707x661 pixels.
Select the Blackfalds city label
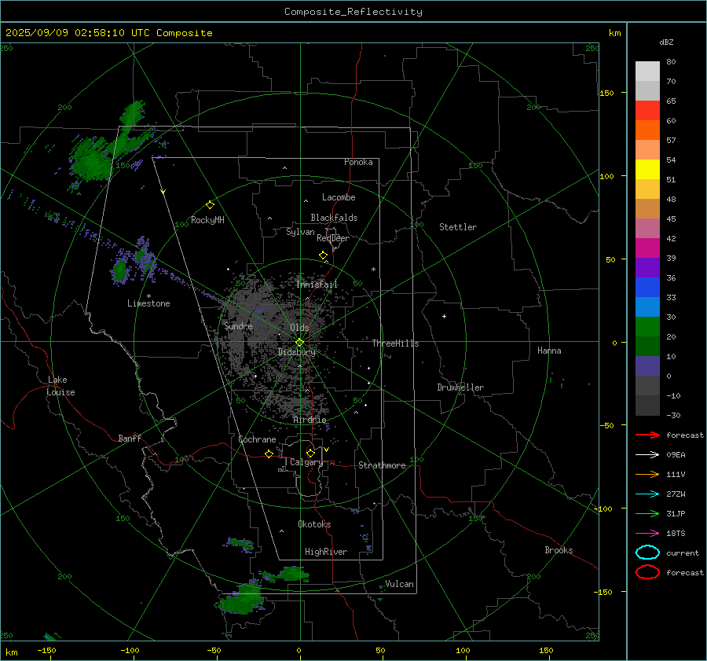pos(334,218)
